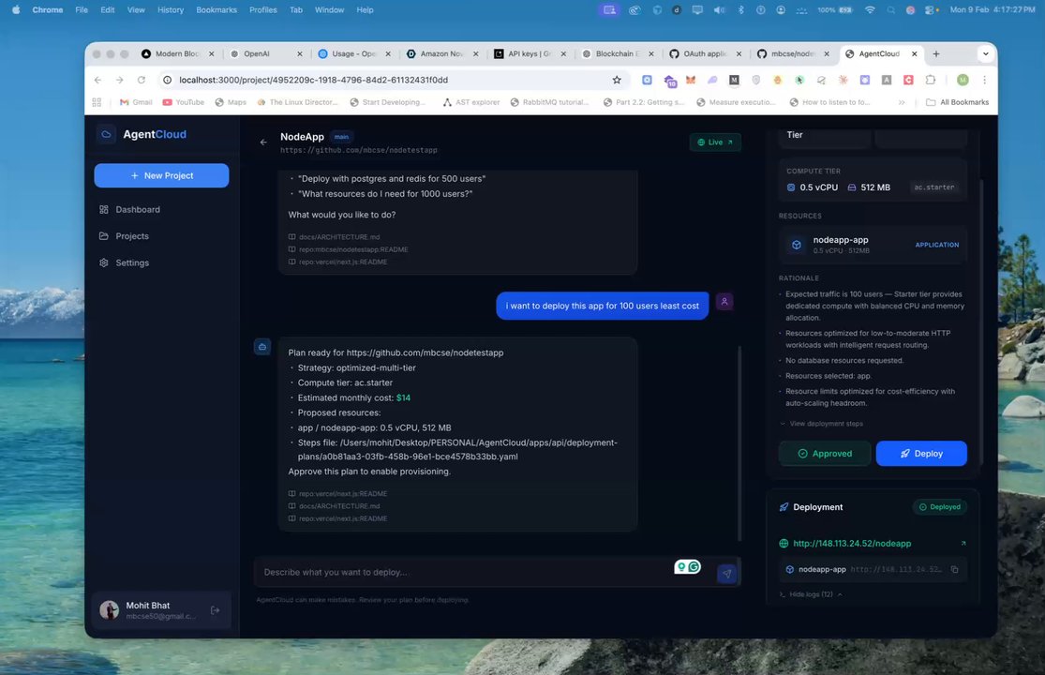This screenshot has width=1045, height=675.
Task: Click the AgentCloud logo icon in the sidebar
Action: (106, 134)
